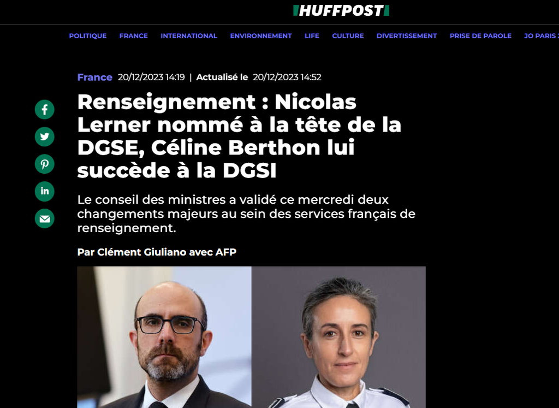This screenshot has width=559, height=408.
Task: Click the article headline about Nicolas Lerner
Action: 239,136
